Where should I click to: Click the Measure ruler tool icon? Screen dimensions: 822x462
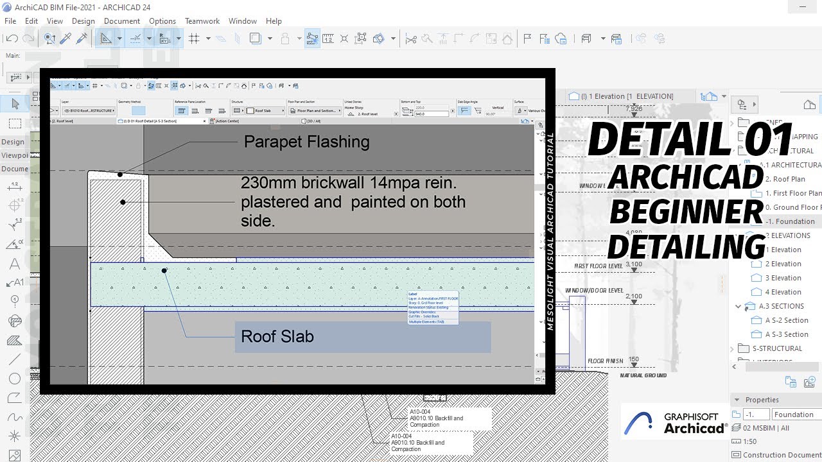[328, 38]
